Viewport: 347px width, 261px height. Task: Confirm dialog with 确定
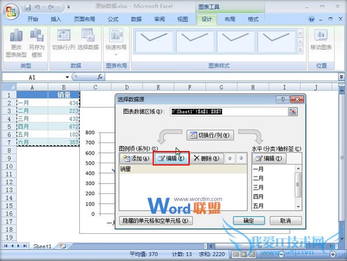pyautogui.click(x=249, y=221)
